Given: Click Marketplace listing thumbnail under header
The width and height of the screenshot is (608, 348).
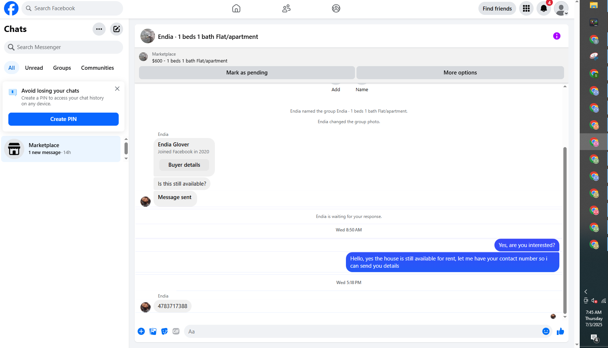Looking at the screenshot, I should click(143, 57).
